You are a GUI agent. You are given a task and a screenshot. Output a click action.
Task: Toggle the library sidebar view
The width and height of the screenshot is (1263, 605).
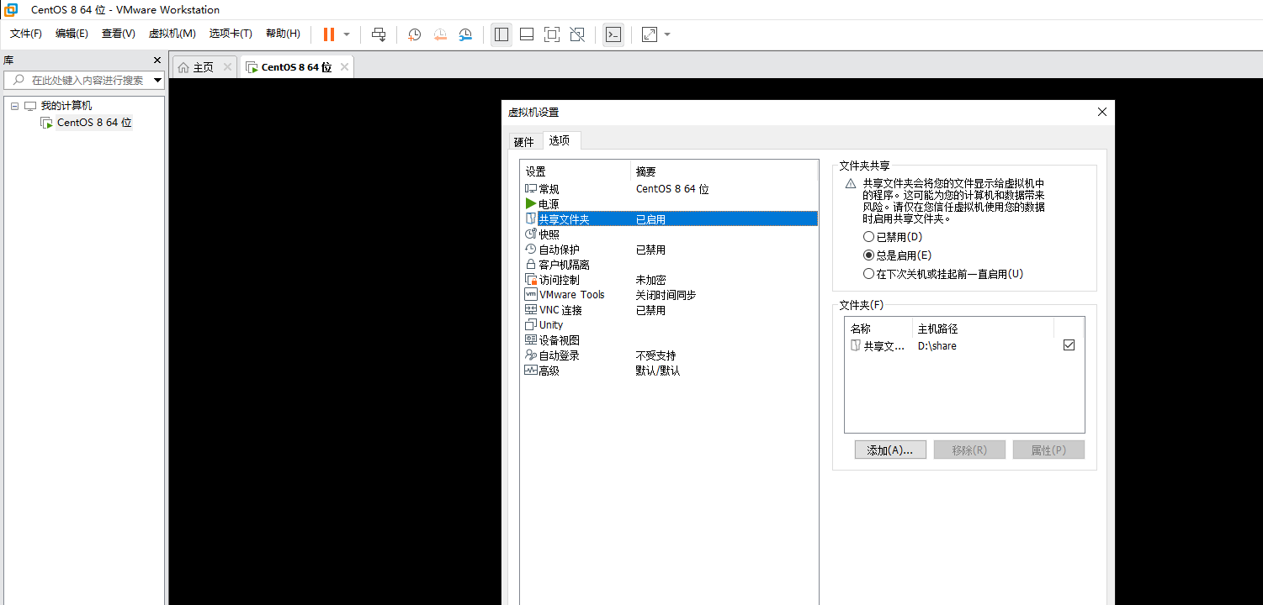501,34
